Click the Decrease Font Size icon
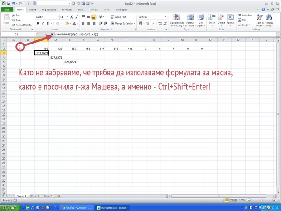 (77, 17)
